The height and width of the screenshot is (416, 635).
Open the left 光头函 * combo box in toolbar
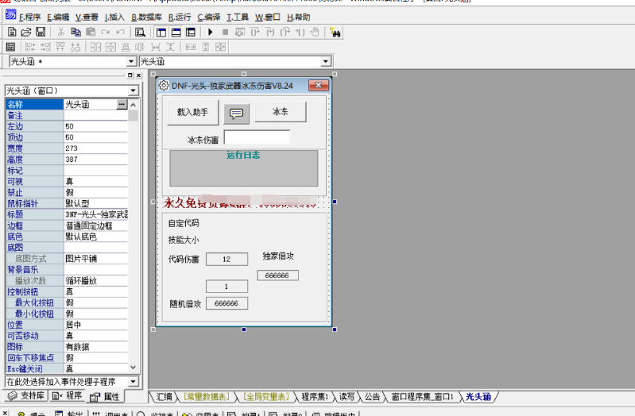tap(131, 62)
